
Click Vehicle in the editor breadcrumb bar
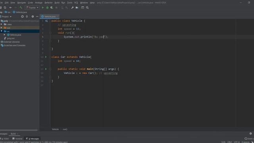(55, 129)
